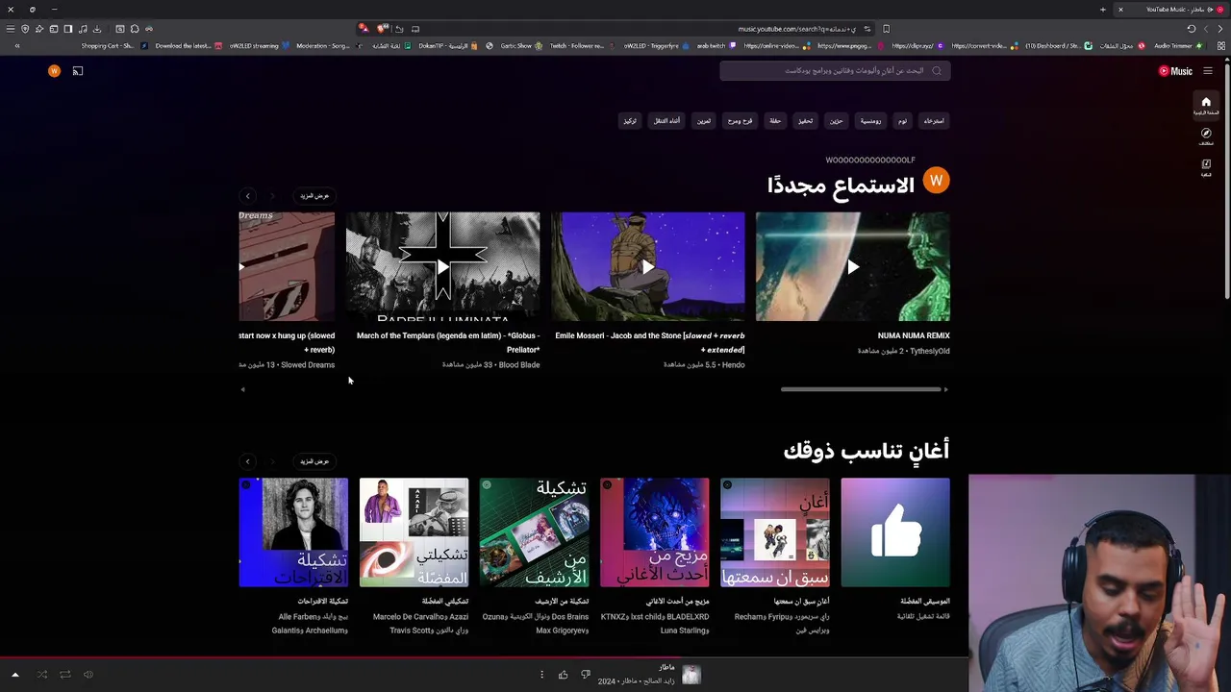Play March of the Templars video
Image resolution: width=1231 pixels, height=692 pixels.
[443, 267]
